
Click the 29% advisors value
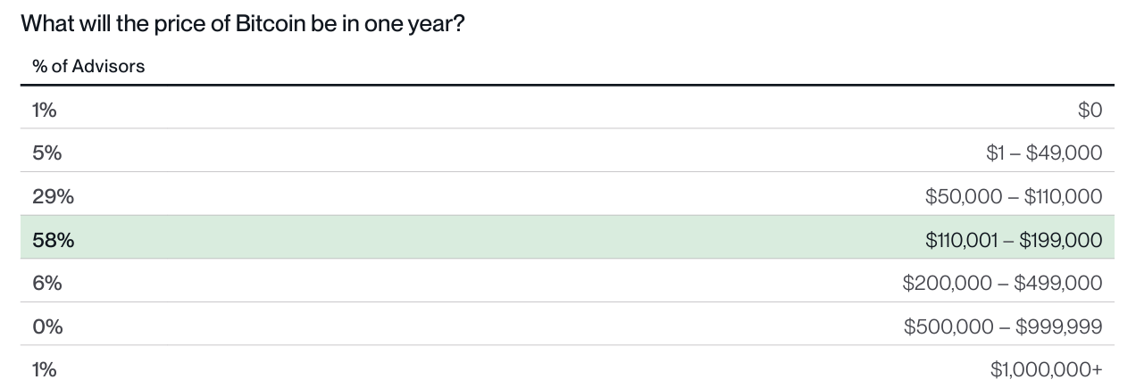53,196
